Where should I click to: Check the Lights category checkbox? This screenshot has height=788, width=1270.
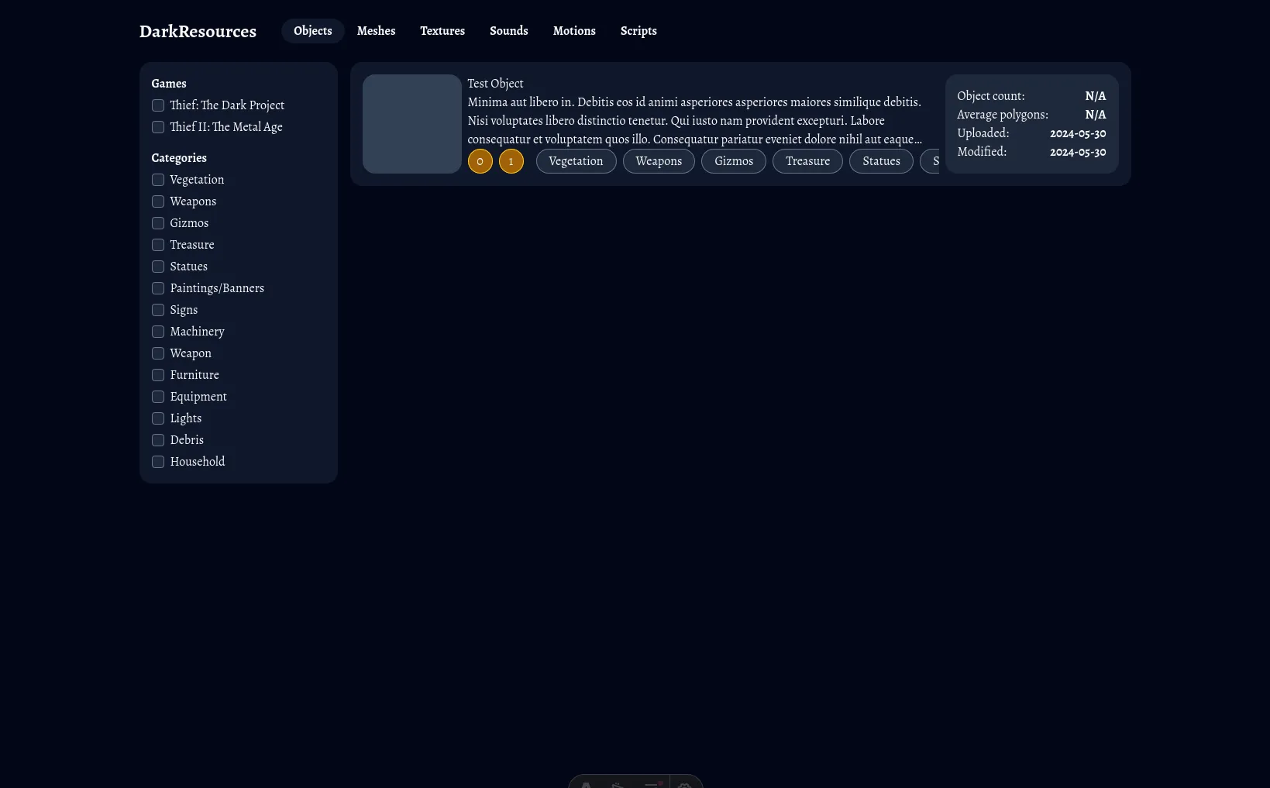tap(158, 418)
